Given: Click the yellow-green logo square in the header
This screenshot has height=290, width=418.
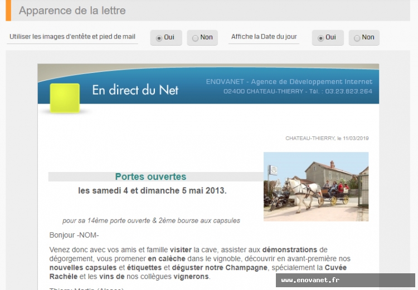Looking at the screenshot, I should tap(65, 98).
